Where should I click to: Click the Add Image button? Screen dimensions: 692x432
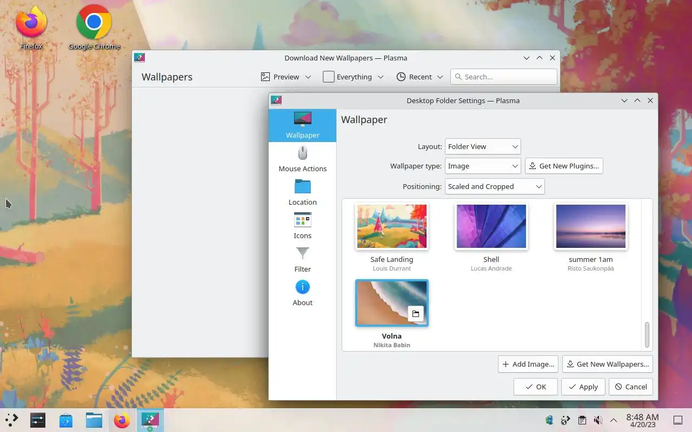click(x=528, y=364)
